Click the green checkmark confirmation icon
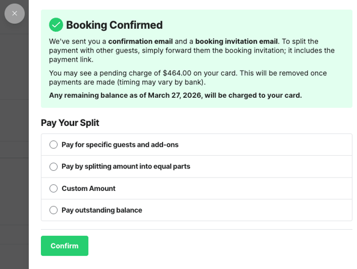 pos(56,24)
